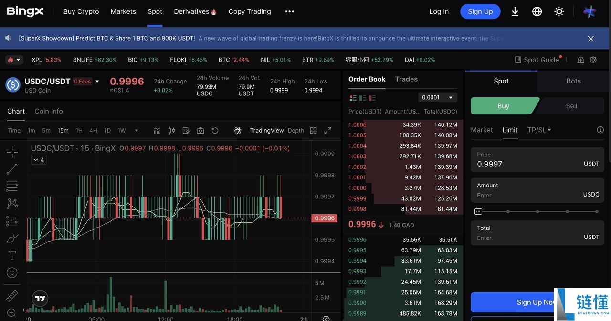The height and width of the screenshot is (321, 611).
Task: Open the Buy Crypto menu
Action: (x=81, y=11)
